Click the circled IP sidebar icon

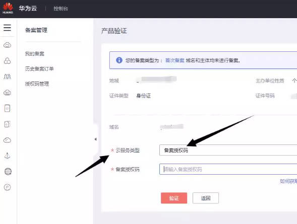pos(8,187)
